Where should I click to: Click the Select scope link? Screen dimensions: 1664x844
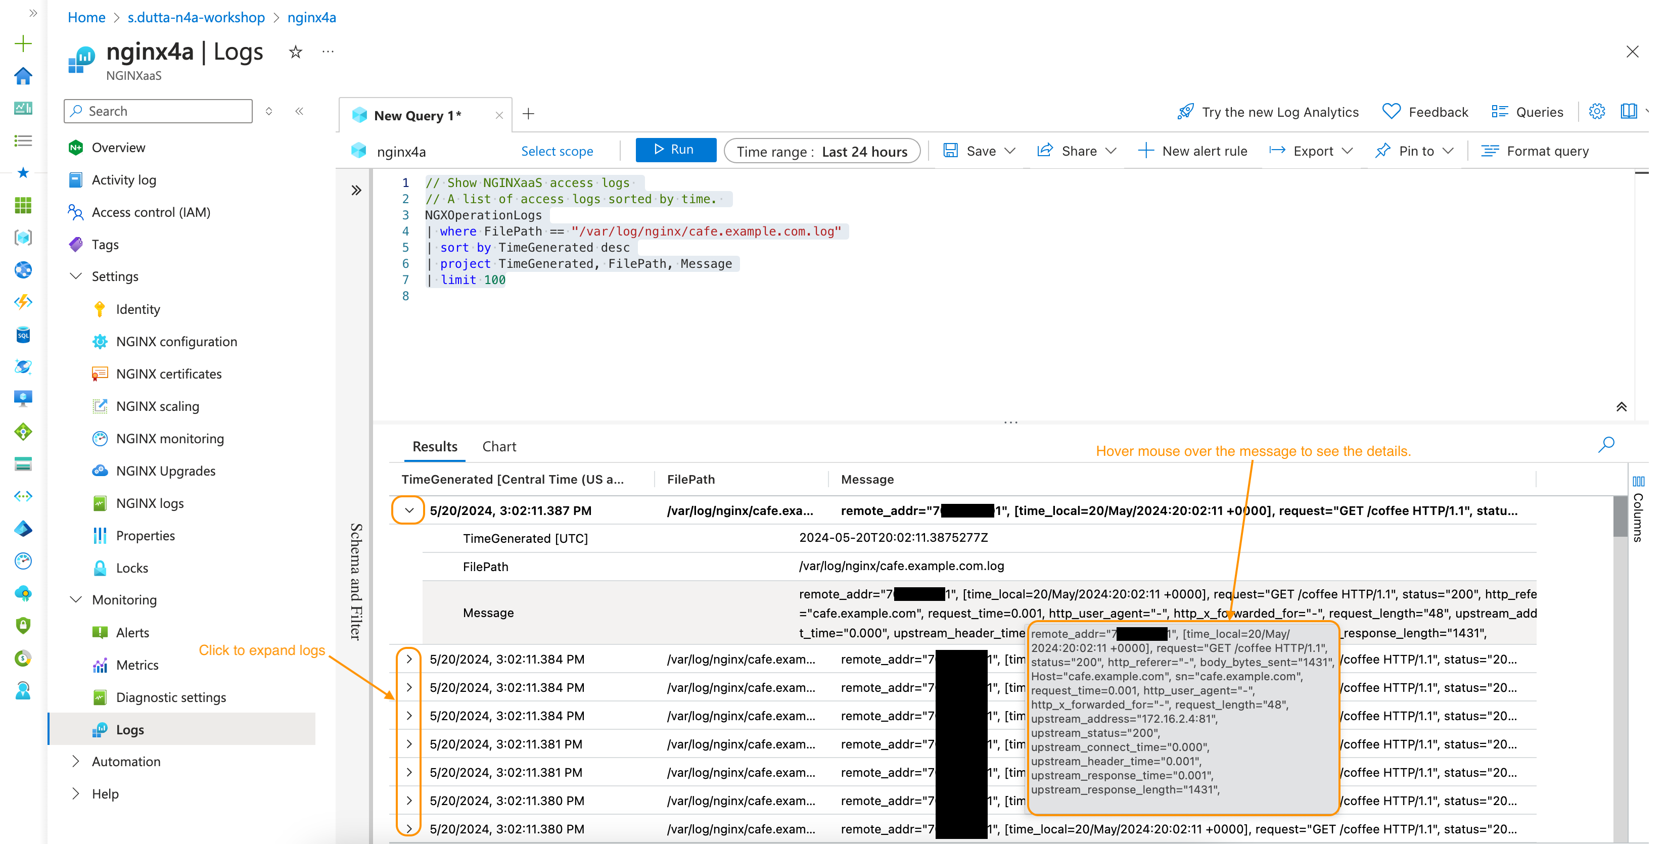point(557,151)
